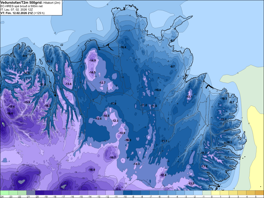The image size is (264, 198).
Task: Click the -19.6 temperature label
Action: (x=10, y=113)
